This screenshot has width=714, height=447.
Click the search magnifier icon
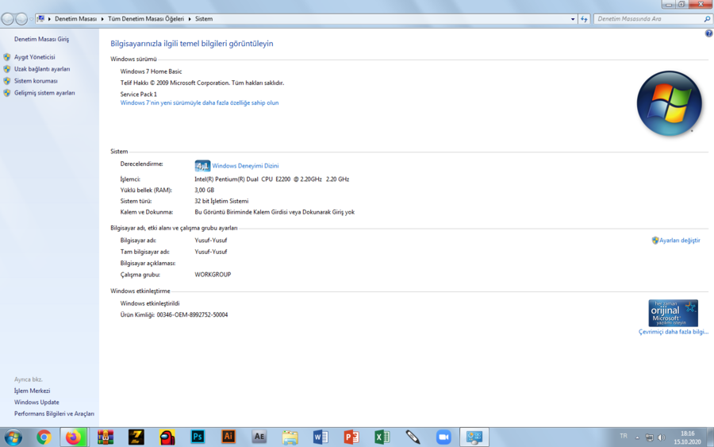coord(707,19)
